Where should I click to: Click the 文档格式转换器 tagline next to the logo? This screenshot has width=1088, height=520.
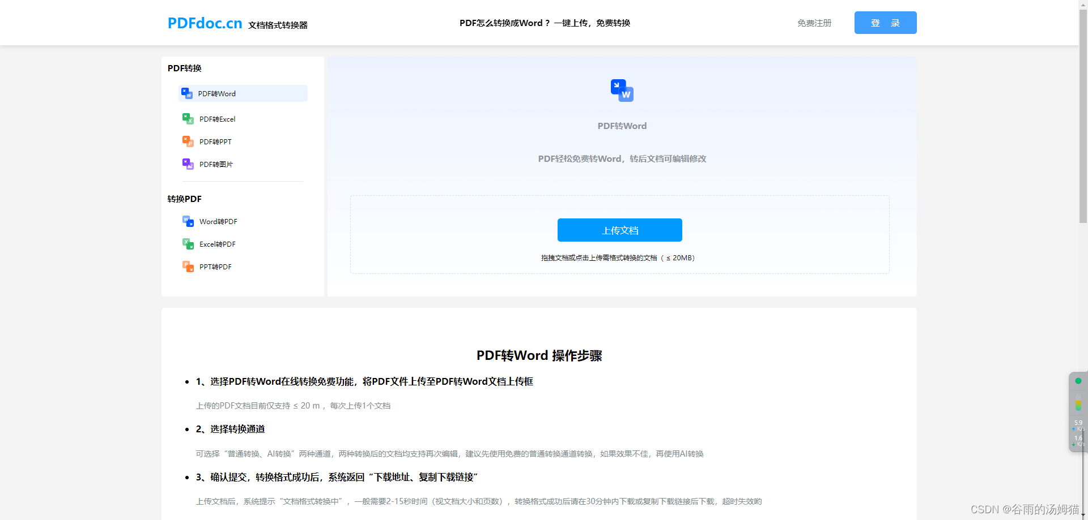coord(278,25)
